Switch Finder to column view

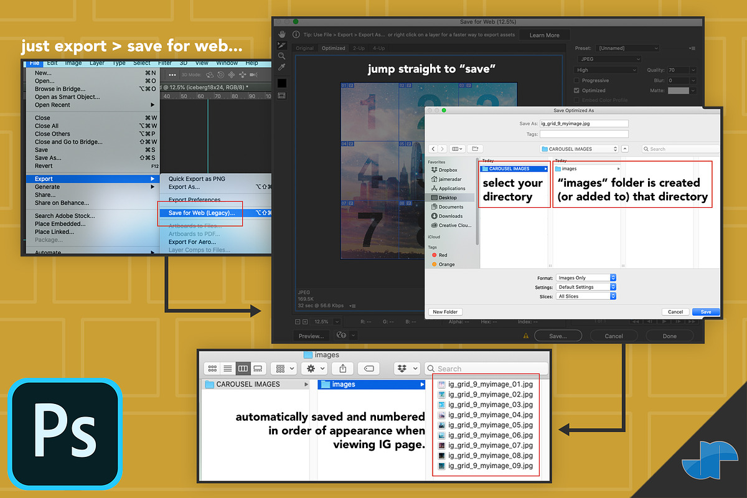243,369
